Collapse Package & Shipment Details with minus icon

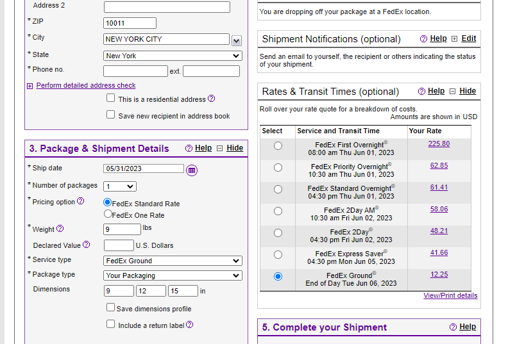[219, 148]
